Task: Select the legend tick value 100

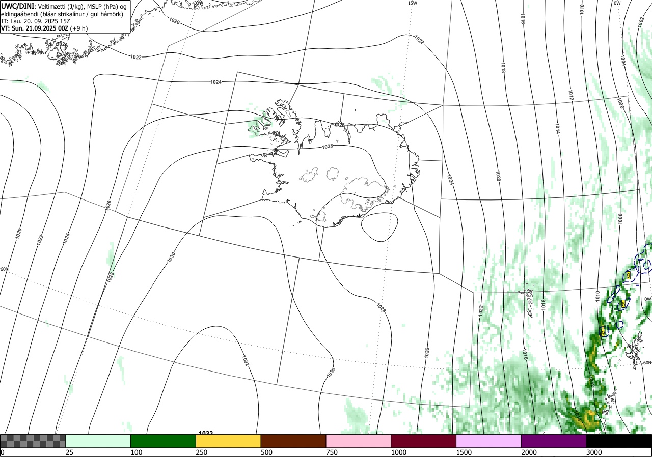Action: (137, 452)
